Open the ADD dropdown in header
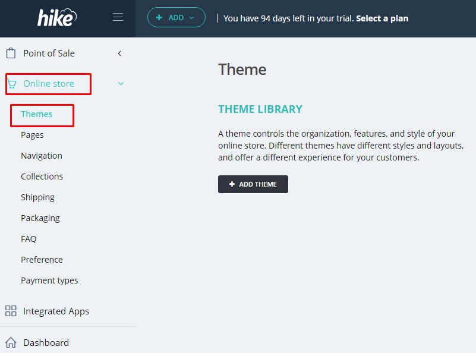This screenshot has height=353, width=476. tap(176, 18)
